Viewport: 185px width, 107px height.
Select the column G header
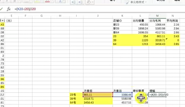42,16
